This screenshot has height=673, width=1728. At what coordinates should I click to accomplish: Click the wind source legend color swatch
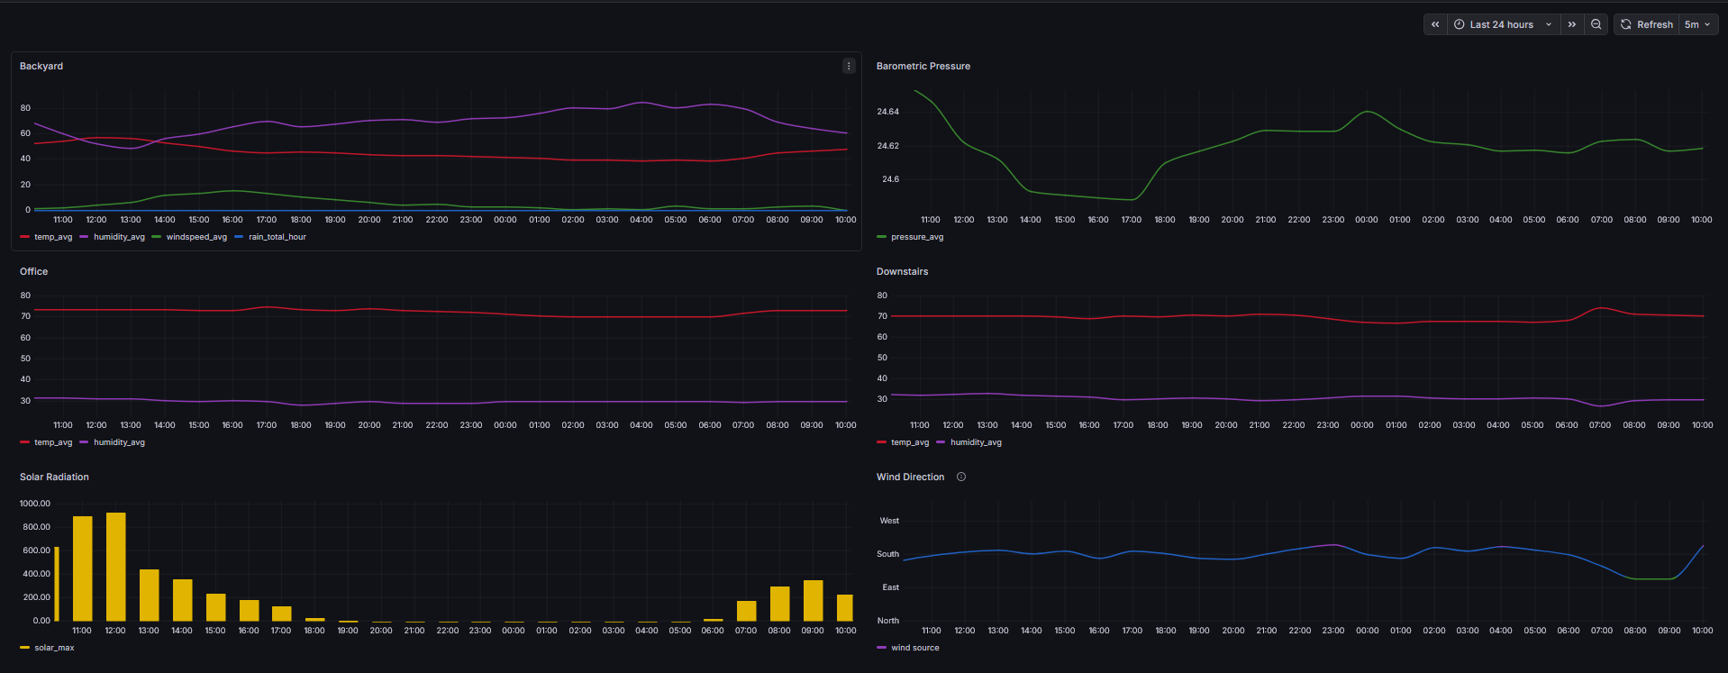click(x=881, y=648)
